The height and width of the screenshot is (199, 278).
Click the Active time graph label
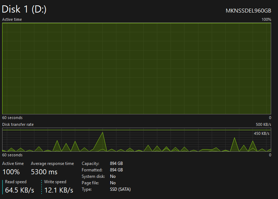click(12, 19)
